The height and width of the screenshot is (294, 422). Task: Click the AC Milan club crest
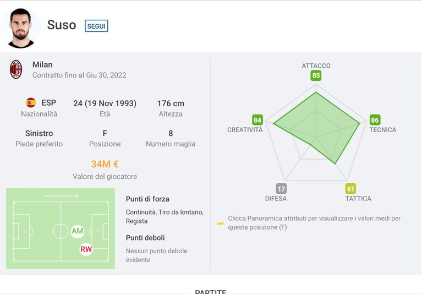pos(16,69)
